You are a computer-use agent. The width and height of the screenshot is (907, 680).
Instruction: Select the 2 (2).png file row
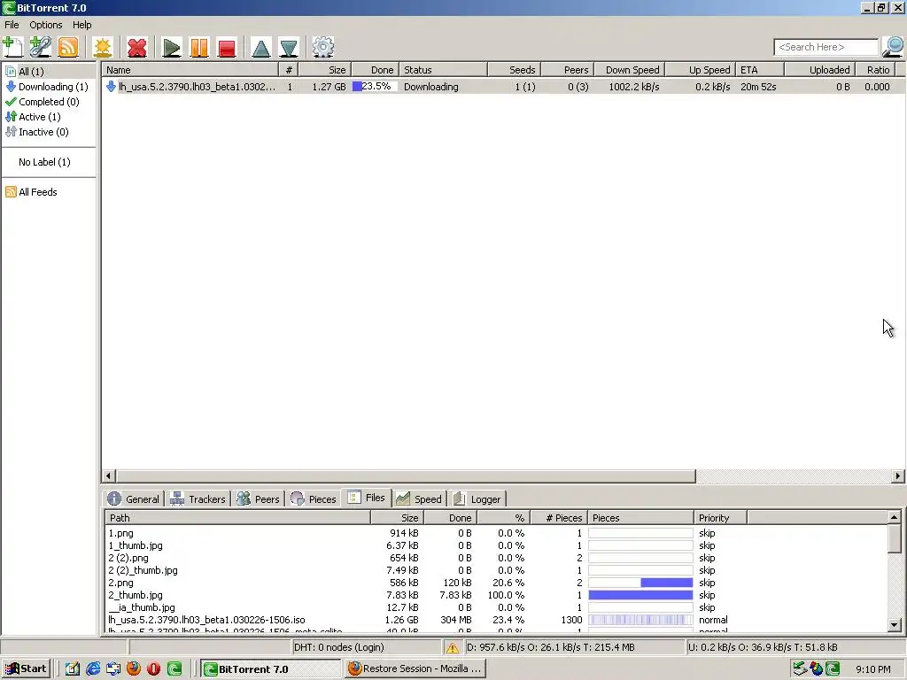(x=496, y=558)
